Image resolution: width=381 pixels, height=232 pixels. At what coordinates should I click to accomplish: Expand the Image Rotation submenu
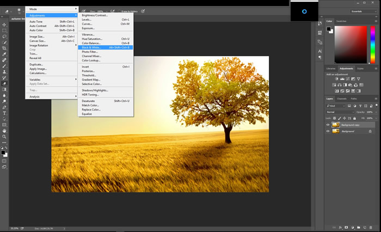tap(52, 45)
